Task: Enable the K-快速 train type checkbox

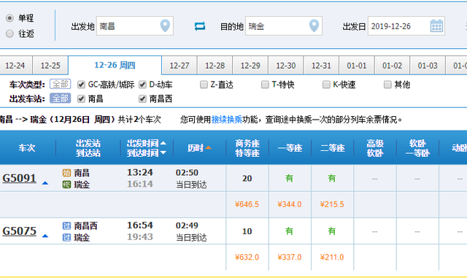Action: (326, 85)
